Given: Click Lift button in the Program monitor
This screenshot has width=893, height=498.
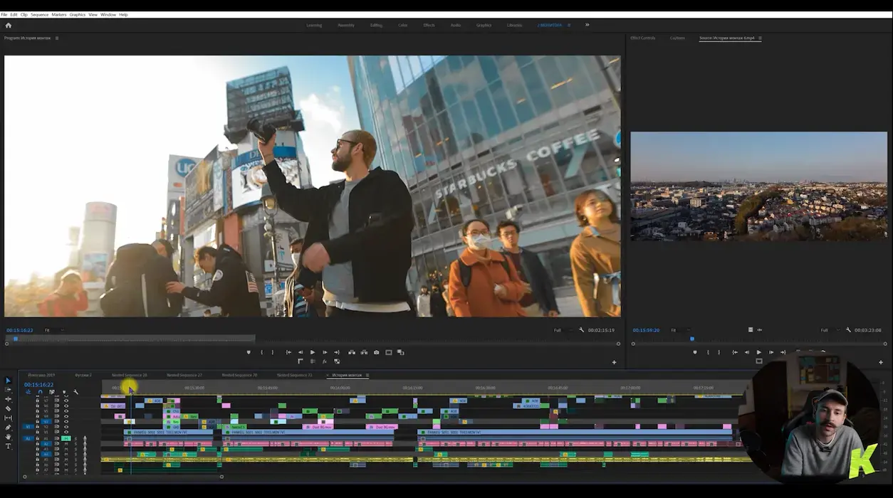Looking at the screenshot, I should (x=352, y=352).
